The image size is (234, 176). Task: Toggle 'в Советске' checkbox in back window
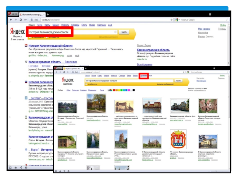(x=47, y=37)
